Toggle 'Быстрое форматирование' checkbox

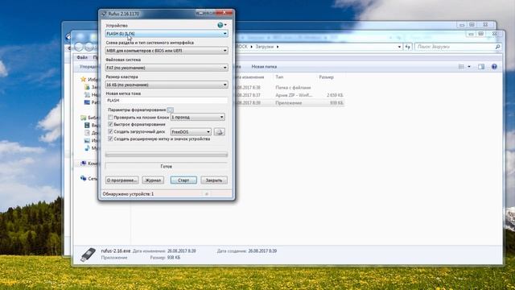pos(110,124)
